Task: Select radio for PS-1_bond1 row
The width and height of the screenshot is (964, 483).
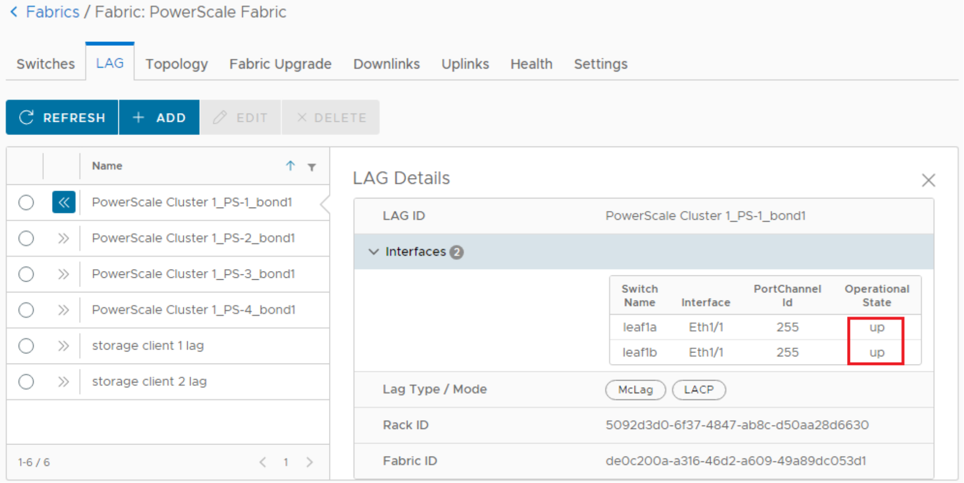Action: click(26, 202)
